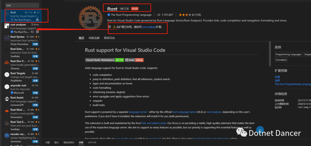311x146 pixels.
Task: Click the Visual Studio Marketplace v0.7.8 badge
Action: (105, 60)
